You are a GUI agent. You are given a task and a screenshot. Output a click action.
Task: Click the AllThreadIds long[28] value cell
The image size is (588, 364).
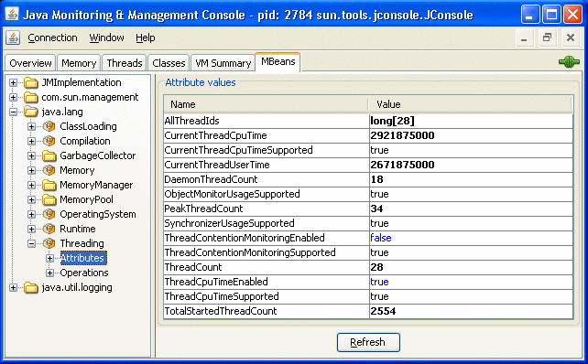click(x=471, y=121)
